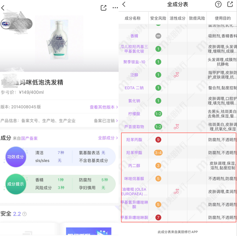The image size is (237, 236).
Task: Tap the red risk badge 9 for 羟苯丙酯
Action: point(158,140)
